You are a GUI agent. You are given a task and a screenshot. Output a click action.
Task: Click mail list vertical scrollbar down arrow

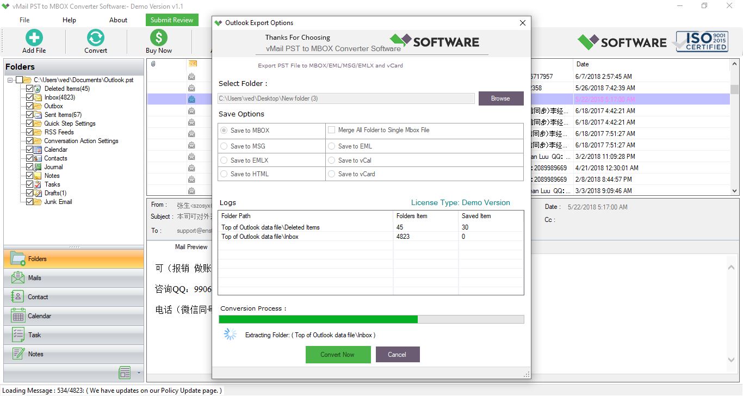[x=734, y=191]
